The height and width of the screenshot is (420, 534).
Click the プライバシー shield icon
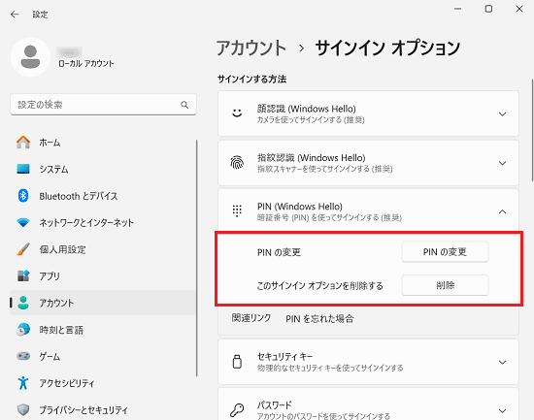click(23, 409)
